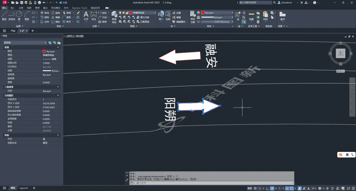The width and height of the screenshot is (356, 191).
Task: Open 图层特性 (Layer Properties) manager
Action: pyautogui.click(x=114, y=17)
